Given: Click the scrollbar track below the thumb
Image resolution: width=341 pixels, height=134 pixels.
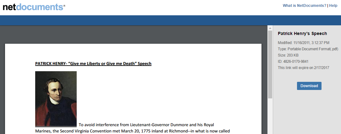Looking at the screenshot, I should tap(270, 116).
